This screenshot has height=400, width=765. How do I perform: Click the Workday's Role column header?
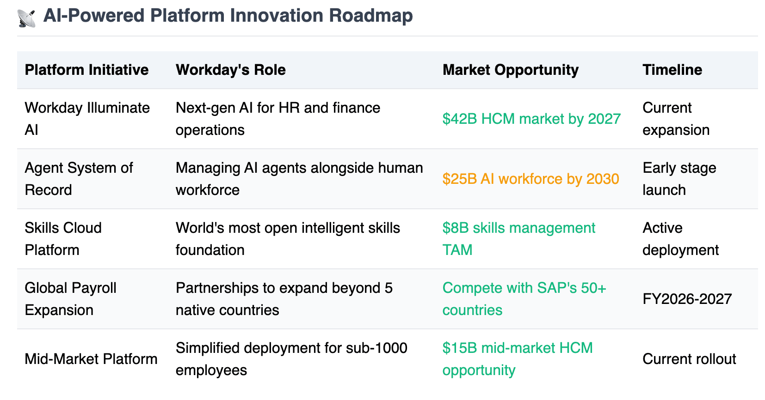coord(231,70)
